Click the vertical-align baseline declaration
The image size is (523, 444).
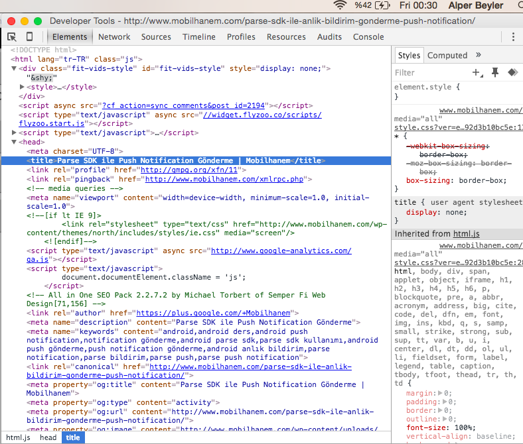461,436
